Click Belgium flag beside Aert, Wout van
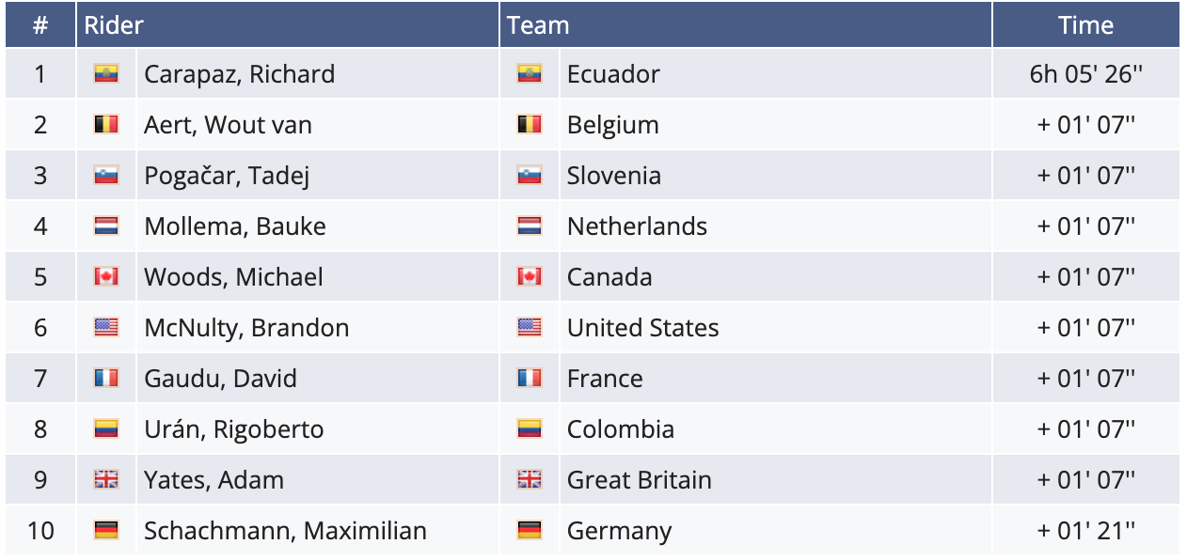 tap(106, 125)
